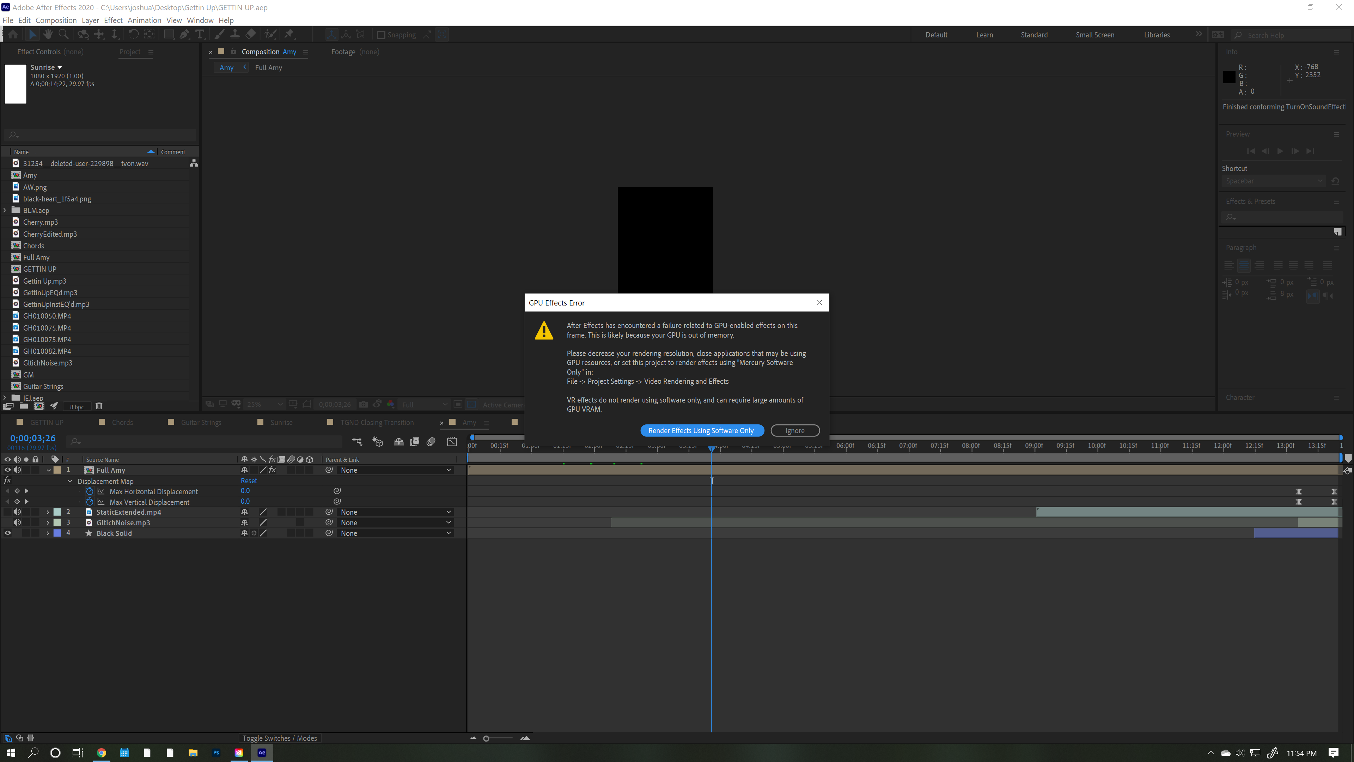Reset the Displacement Map effect

coord(249,480)
